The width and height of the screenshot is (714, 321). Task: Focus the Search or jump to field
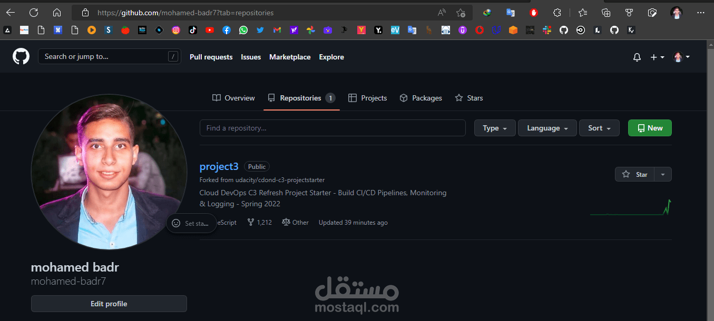click(109, 56)
